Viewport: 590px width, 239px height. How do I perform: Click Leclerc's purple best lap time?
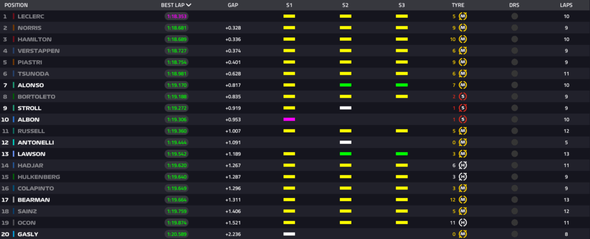pyautogui.click(x=178, y=16)
